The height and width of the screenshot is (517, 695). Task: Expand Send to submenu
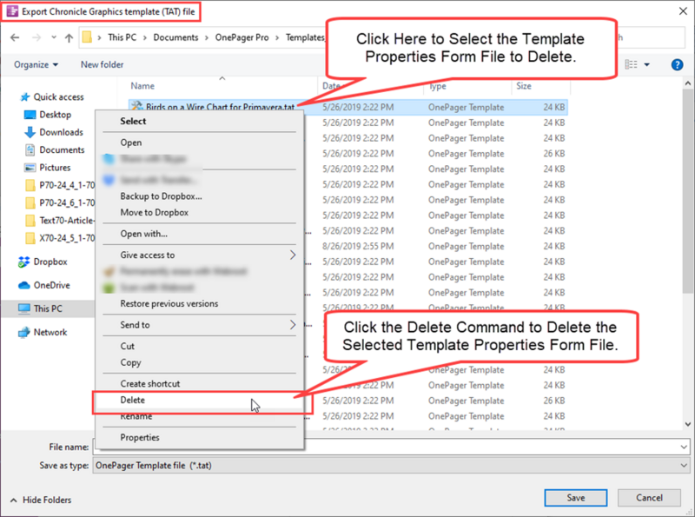click(200, 326)
